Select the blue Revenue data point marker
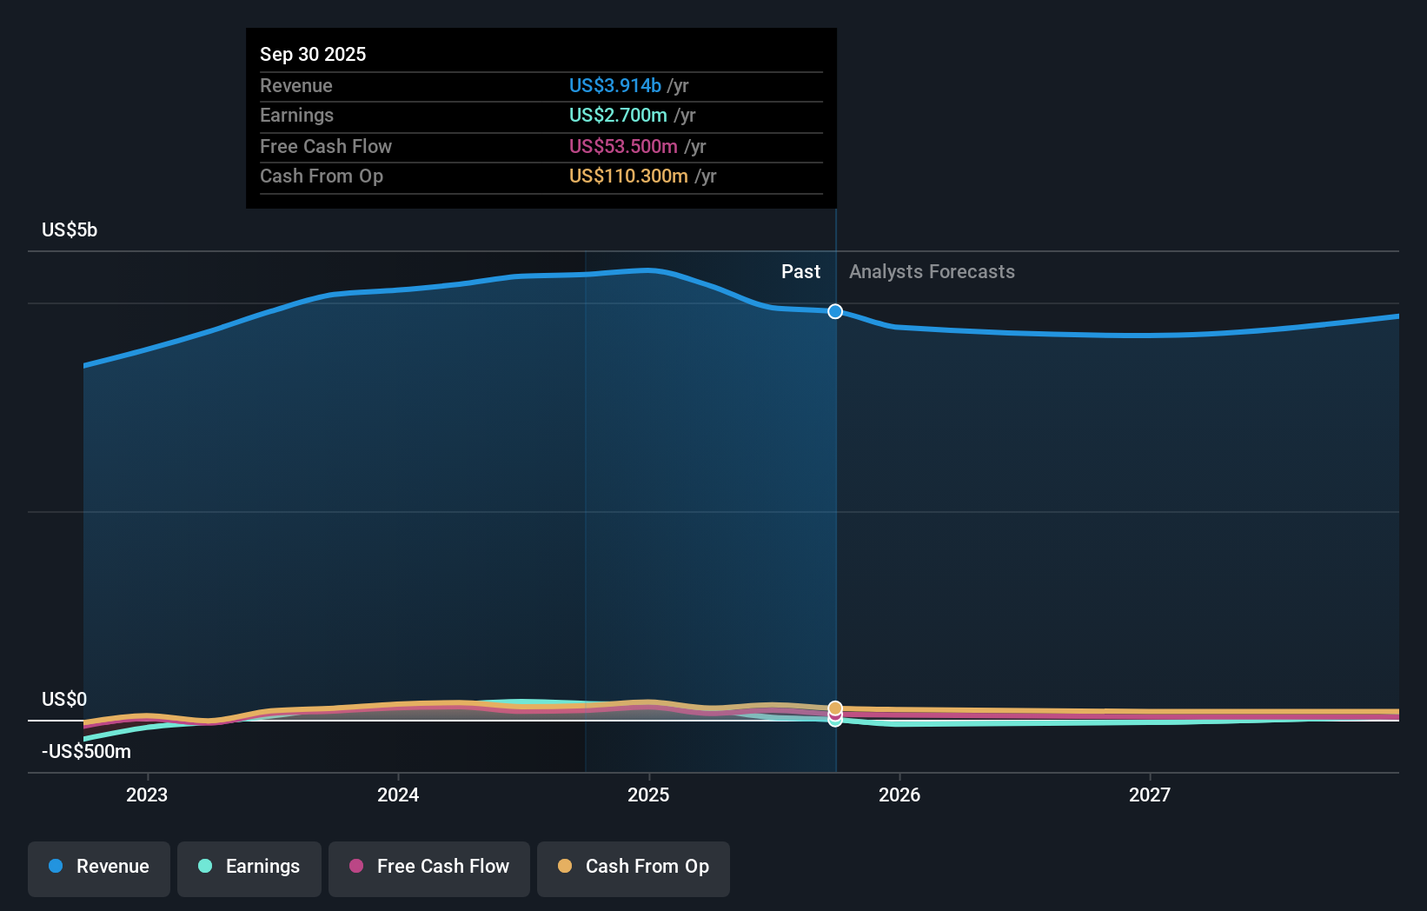This screenshot has height=911, width=1427. [x=834, y=311]
